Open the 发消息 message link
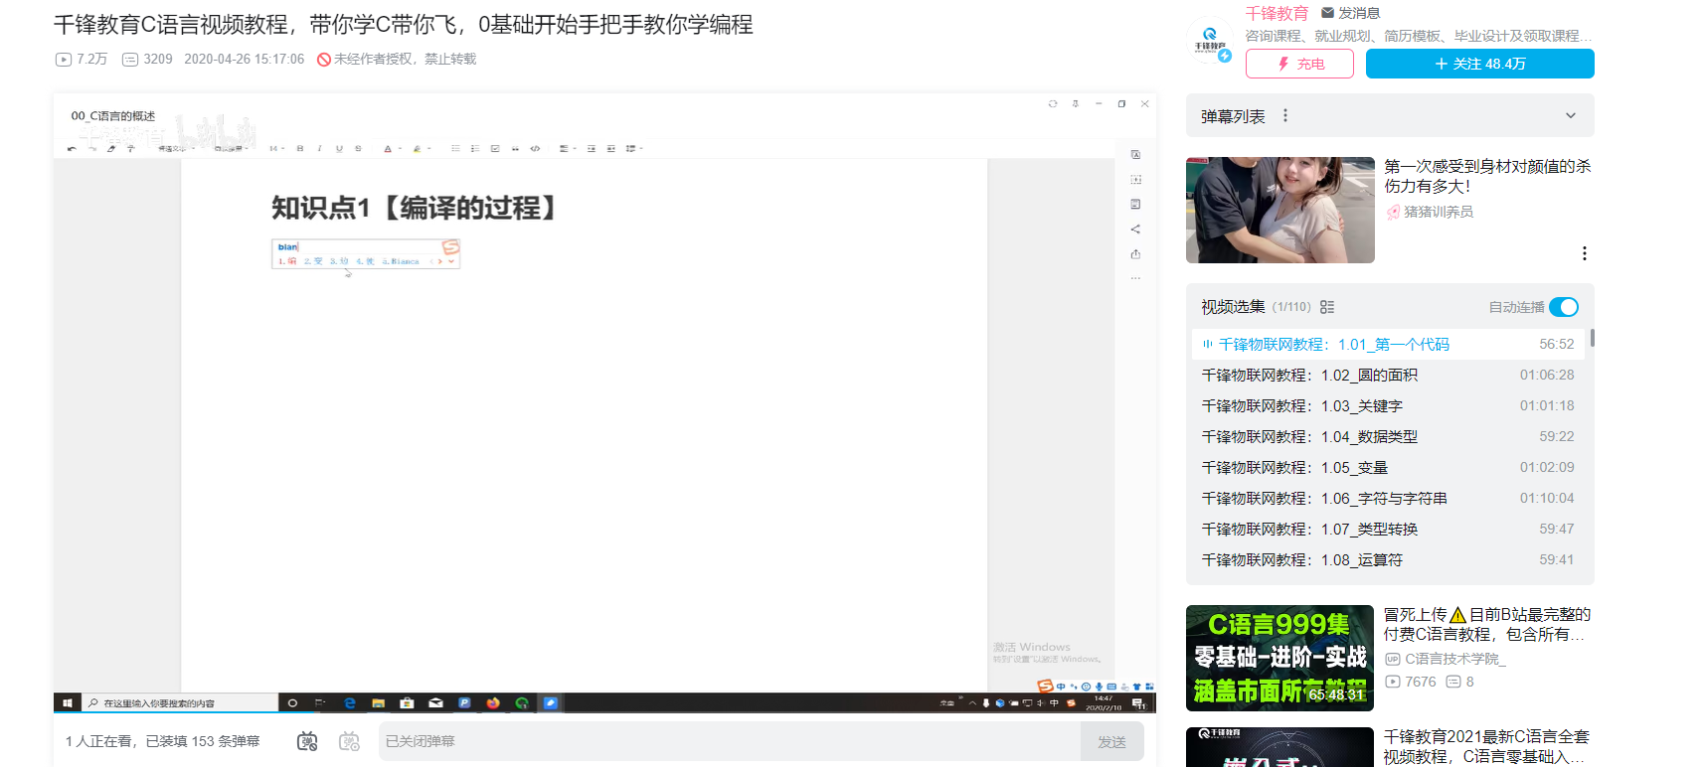 [x=1350, y=13]
